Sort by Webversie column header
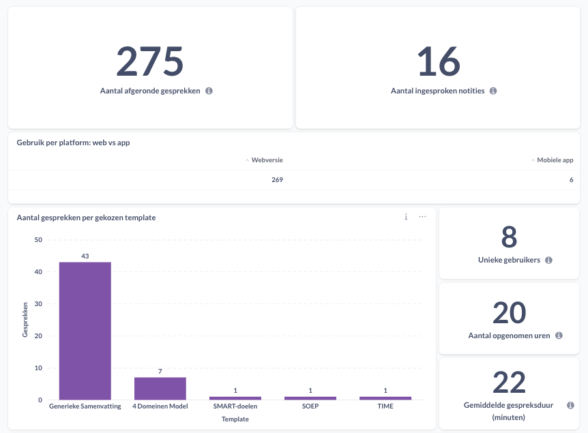Viewport: 588px width, 433px height. [264, 160]
